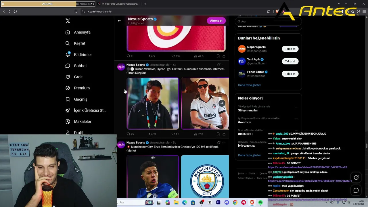Open Sohbet chat page
Screen dimensions: 368x207
[76, 66]
